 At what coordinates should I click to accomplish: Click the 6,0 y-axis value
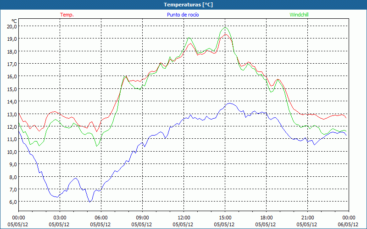pyautogui.click(x=13, y=202)
